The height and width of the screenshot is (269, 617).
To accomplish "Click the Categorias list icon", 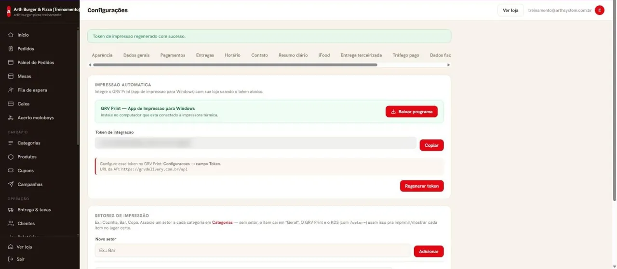I will [11, 143].
